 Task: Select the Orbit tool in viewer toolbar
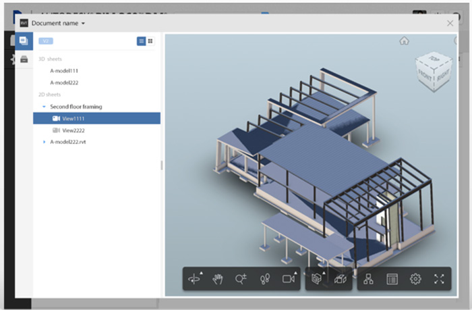click(195, 279)
